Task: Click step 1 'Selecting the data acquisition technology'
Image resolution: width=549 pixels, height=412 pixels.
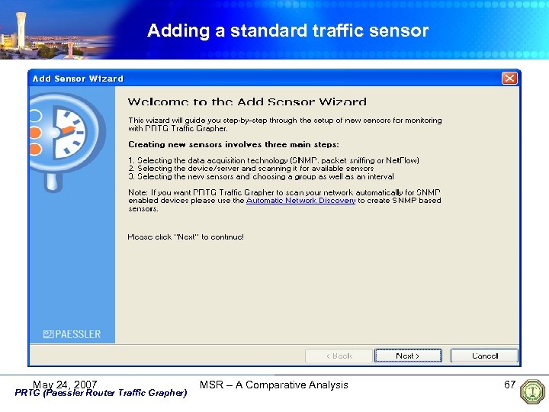Action: coord(274,160)
